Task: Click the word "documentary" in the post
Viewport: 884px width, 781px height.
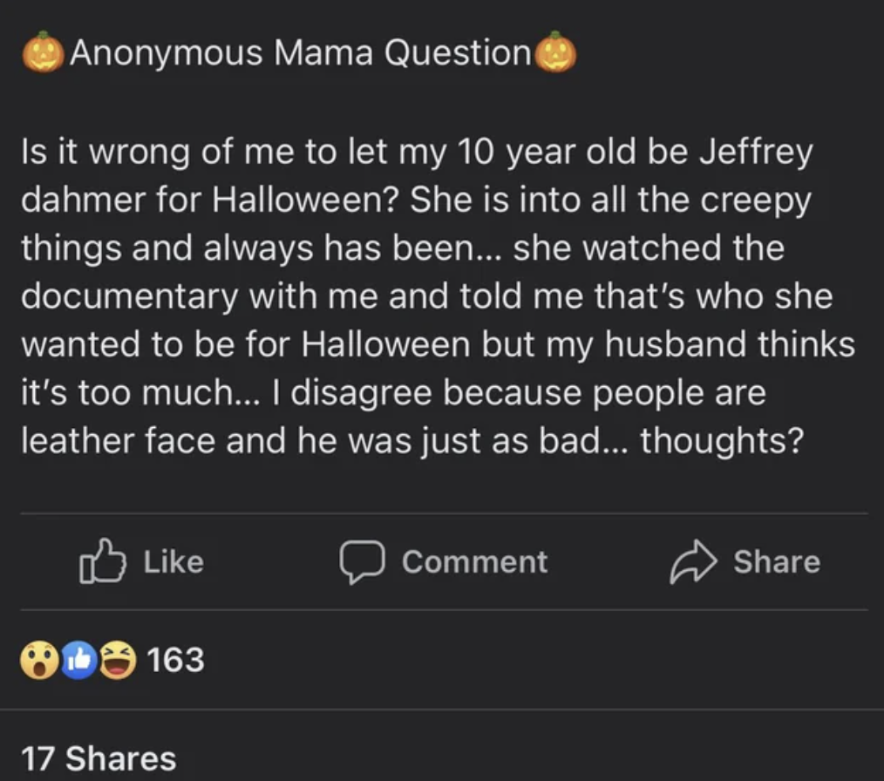Action: pyautogui.click(x=128, y=297)
